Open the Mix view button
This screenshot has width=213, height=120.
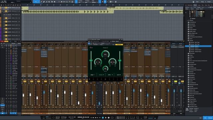(205, 118)
